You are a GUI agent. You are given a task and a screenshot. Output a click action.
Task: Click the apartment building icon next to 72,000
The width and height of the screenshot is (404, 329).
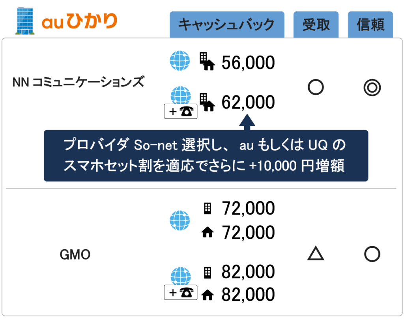coord(208,208)
